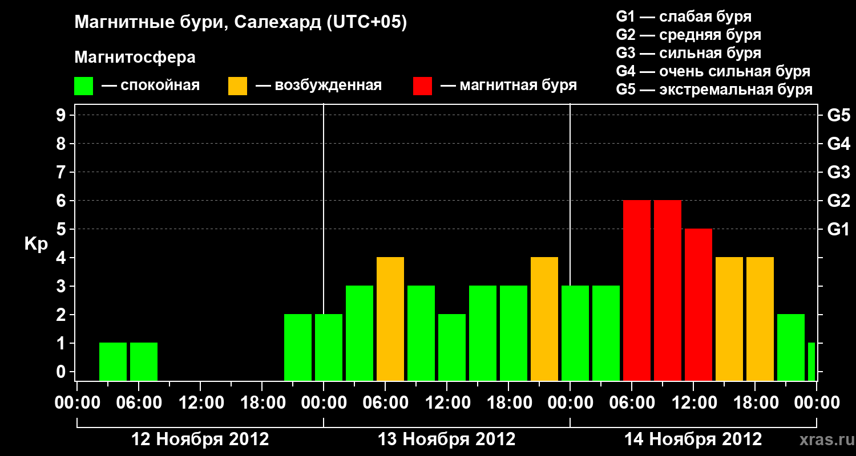
Task: Click the green спокойная legend swatch
Action: click(x=84, y=86)
